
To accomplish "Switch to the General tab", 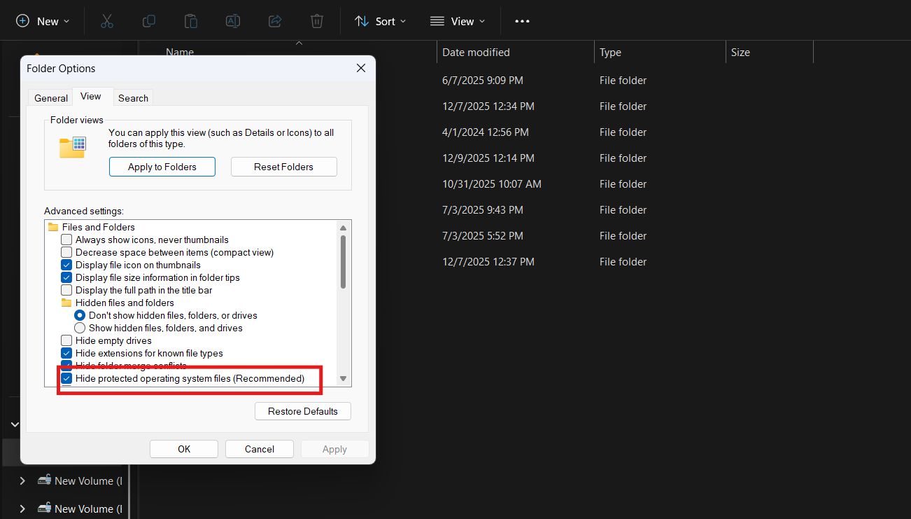I will 50,97.
